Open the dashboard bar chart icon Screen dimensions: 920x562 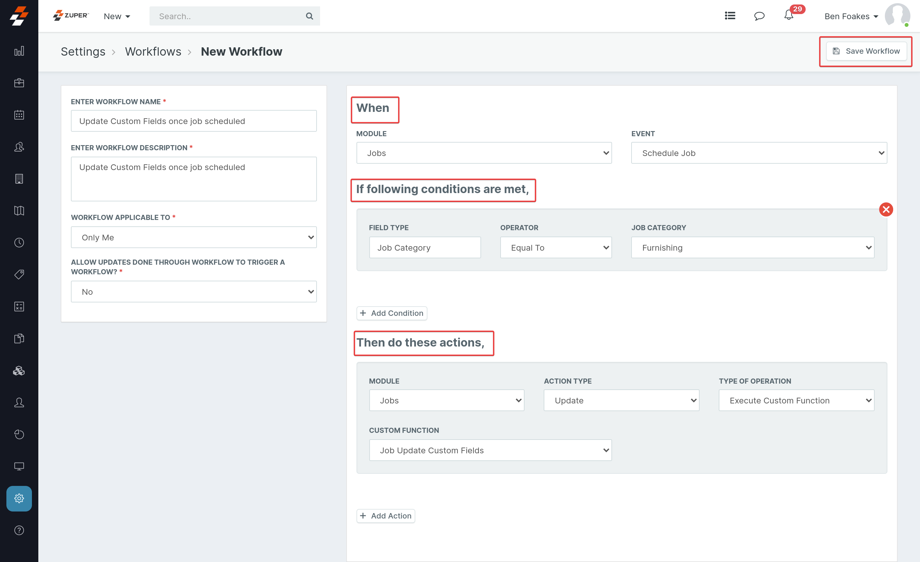tap(19, 51)
